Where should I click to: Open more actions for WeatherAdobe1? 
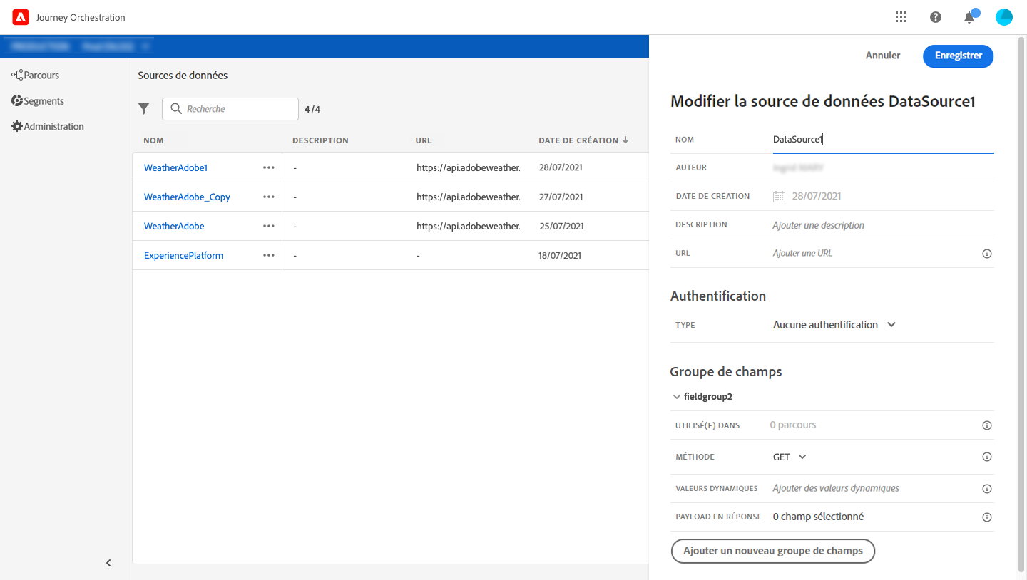click(x=268, y=167)
